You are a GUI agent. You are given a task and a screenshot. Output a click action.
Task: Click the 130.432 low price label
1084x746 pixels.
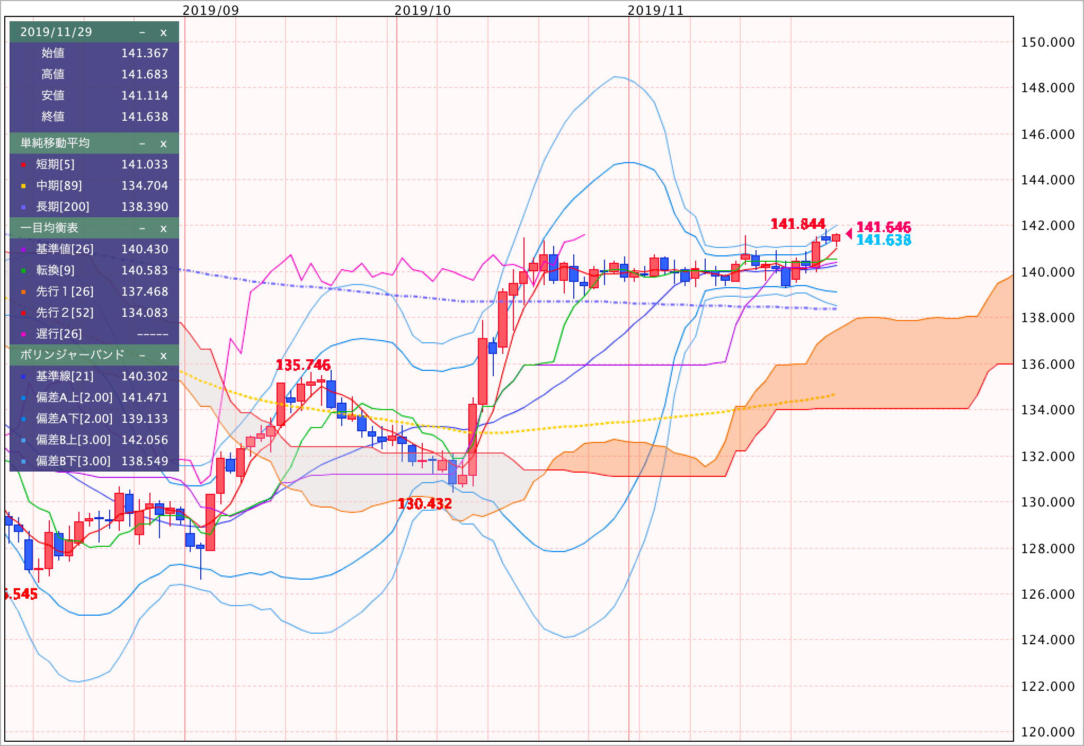(x=425, y=504)
